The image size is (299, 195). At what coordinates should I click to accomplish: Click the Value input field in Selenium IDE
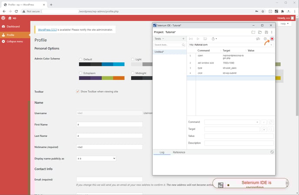[x=239, y=136]
